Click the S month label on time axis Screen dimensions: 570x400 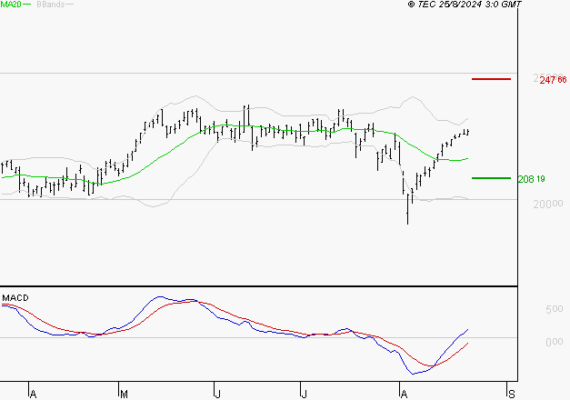512,395
